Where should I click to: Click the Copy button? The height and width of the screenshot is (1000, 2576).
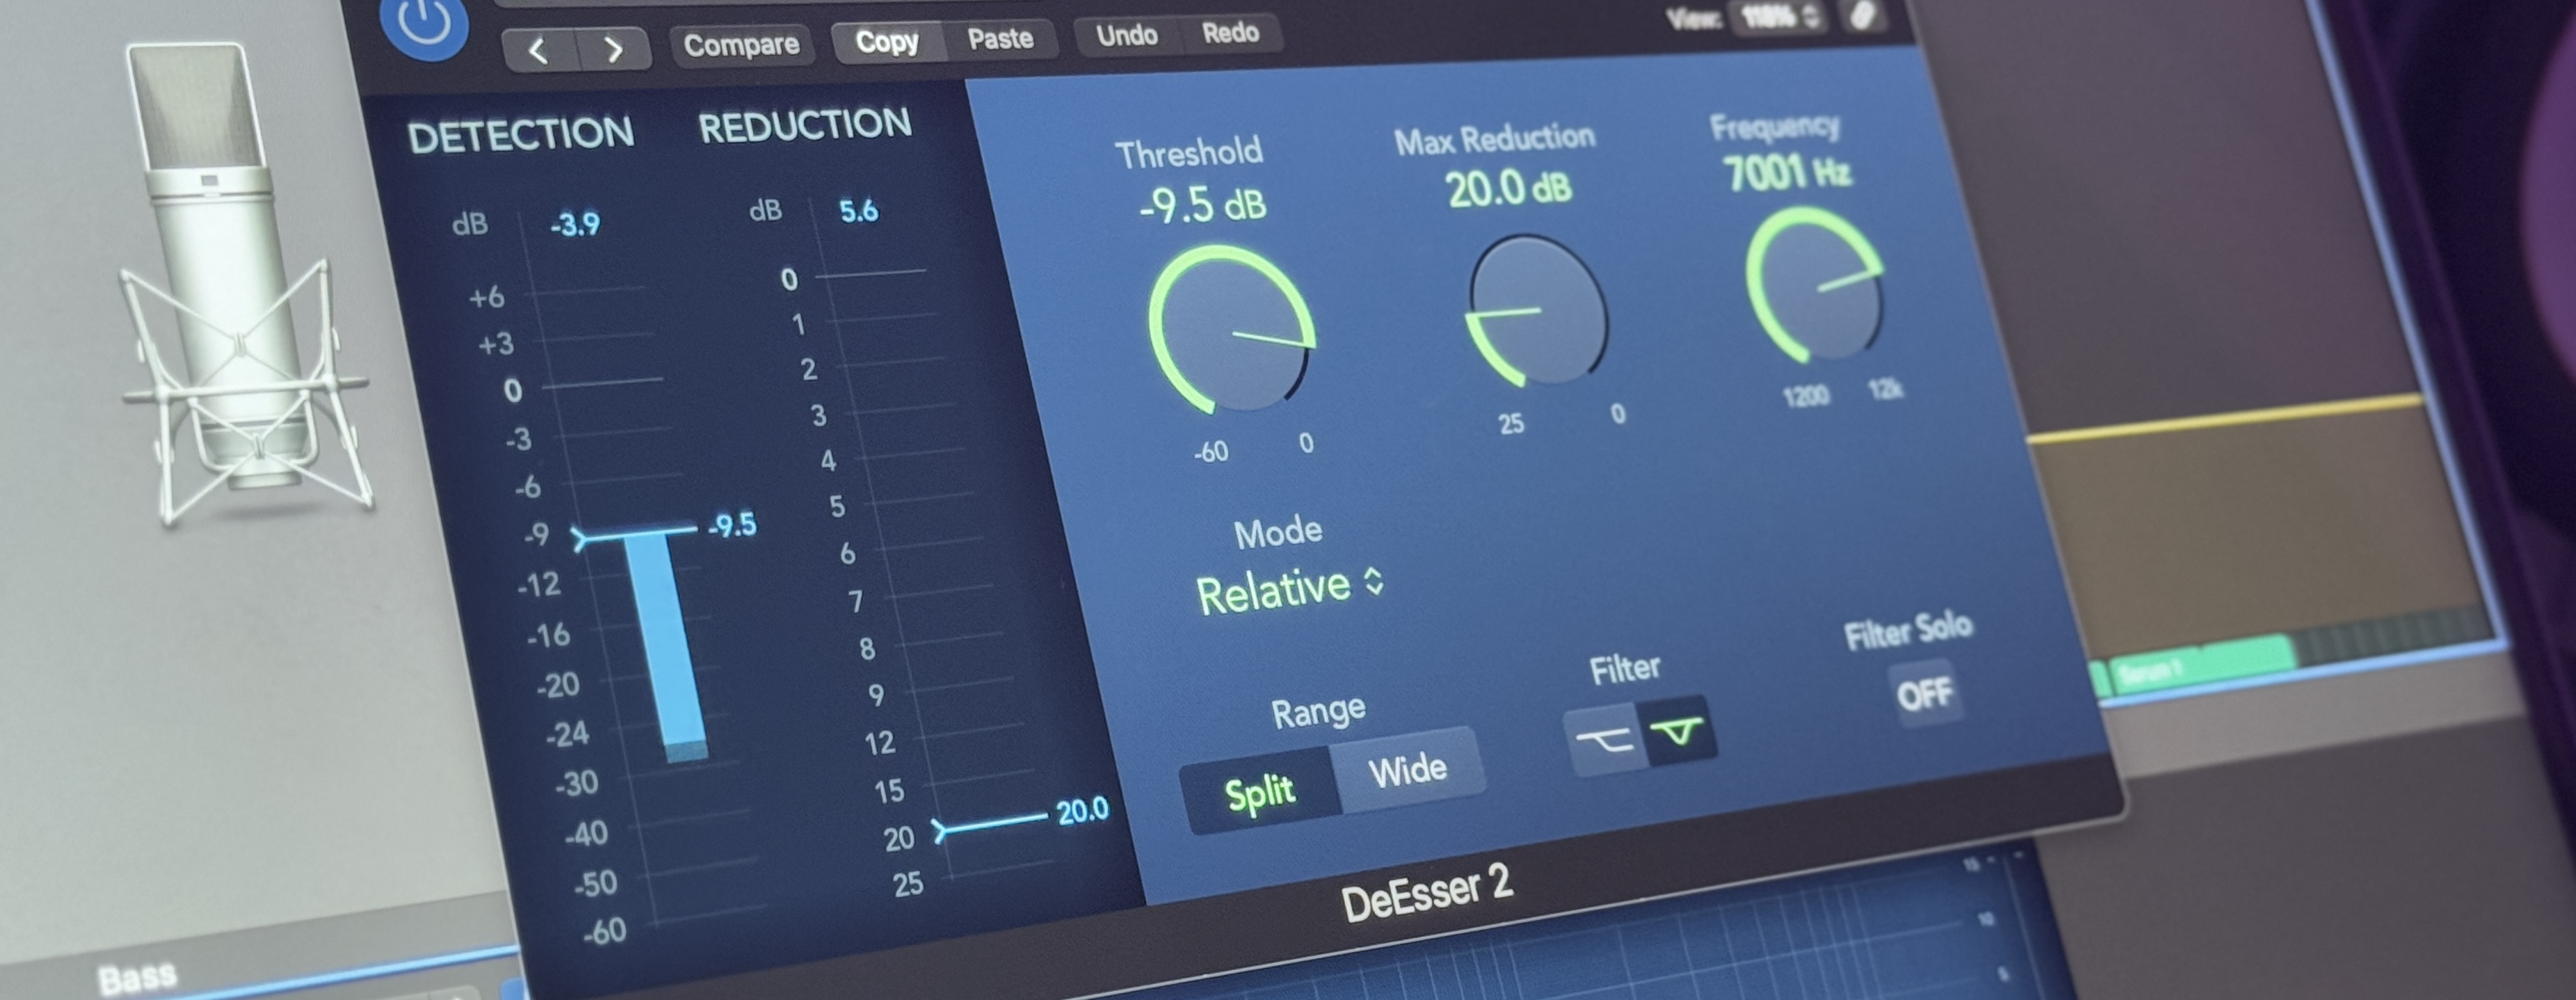point(887,42)
